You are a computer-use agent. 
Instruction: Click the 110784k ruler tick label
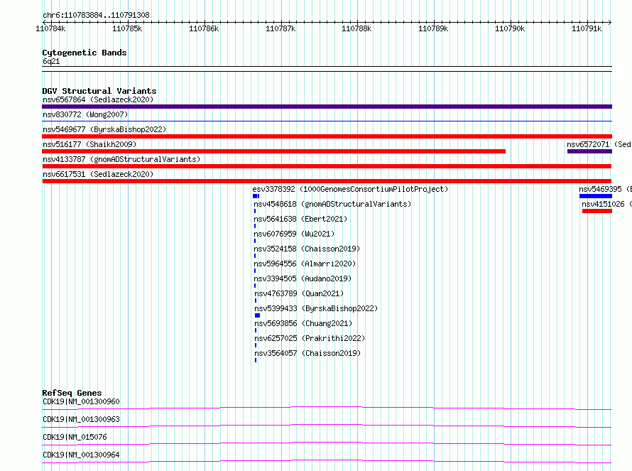50,28
